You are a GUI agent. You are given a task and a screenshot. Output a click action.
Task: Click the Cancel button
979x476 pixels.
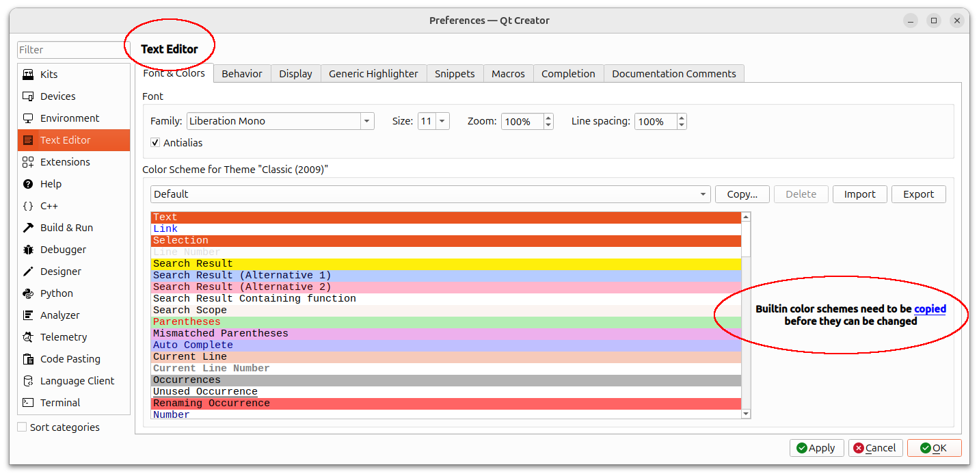[876, 448]
